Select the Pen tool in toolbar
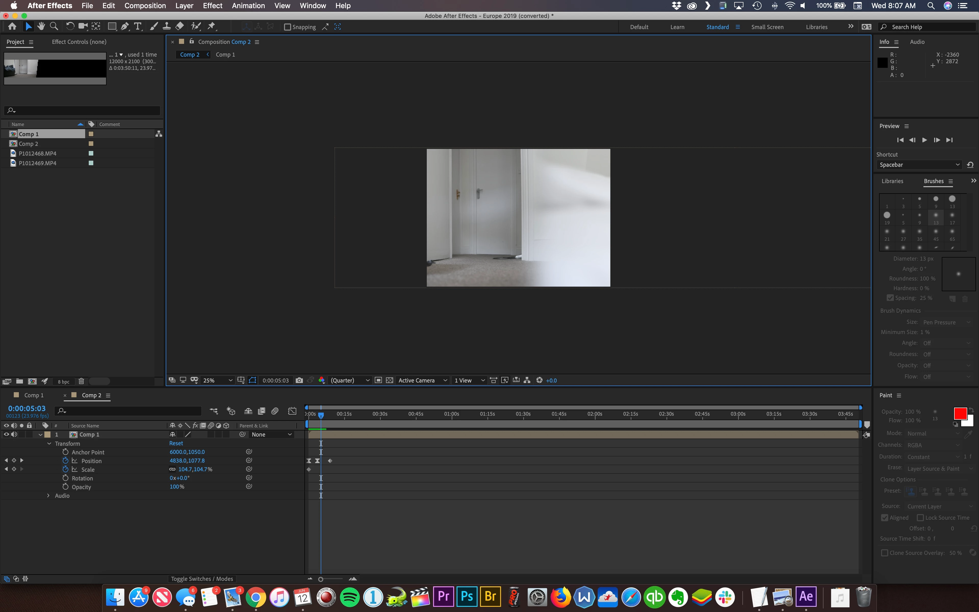The width and height of the screenshot is (979, 612). (125, 27)
